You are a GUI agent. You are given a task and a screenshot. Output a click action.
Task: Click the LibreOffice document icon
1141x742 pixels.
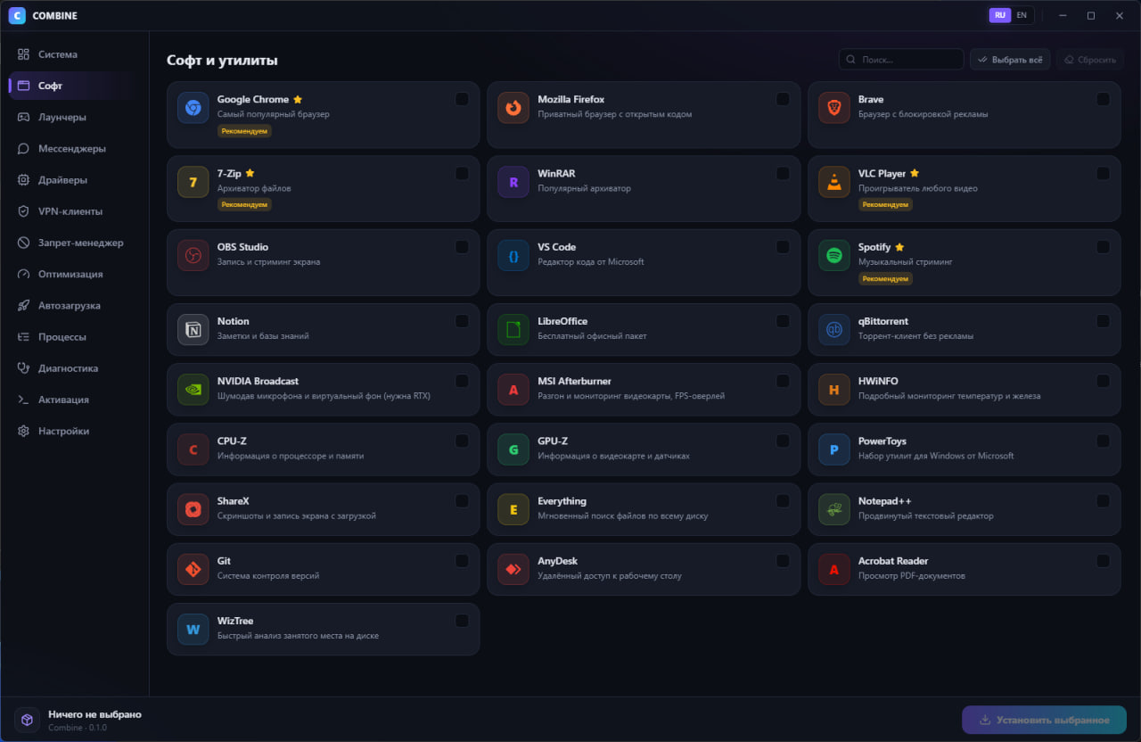[513, 330]
